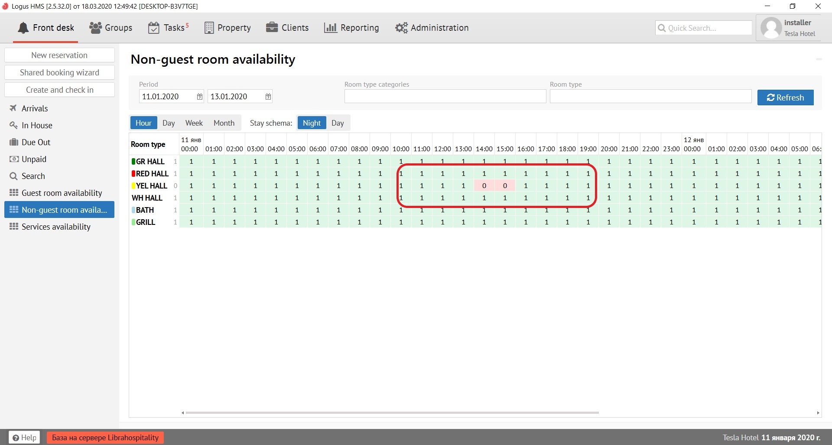Click the installer user avatar
Image resolution: width=832 pixels, height=445 pixels.
771,28
